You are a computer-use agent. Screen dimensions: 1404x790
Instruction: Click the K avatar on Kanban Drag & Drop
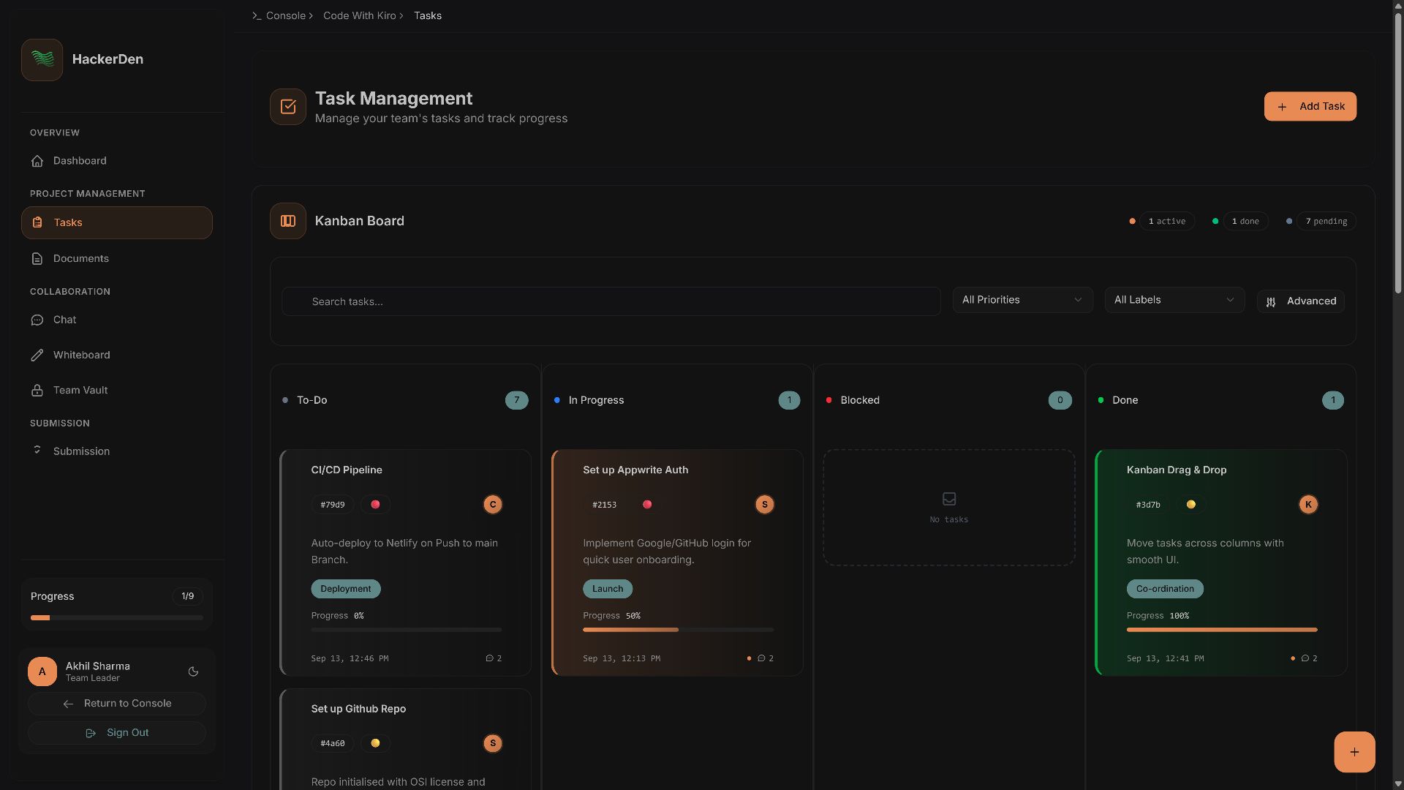coord(1307,505)
